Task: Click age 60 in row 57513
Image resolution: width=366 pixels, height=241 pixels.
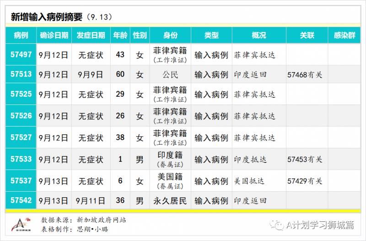Action: [120, 74]
